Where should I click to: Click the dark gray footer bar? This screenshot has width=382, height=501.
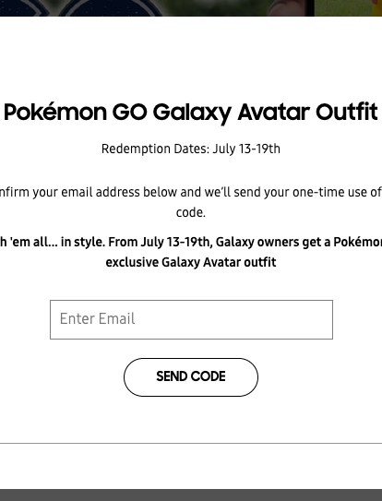pyautogui.click(x=191, y=495)
